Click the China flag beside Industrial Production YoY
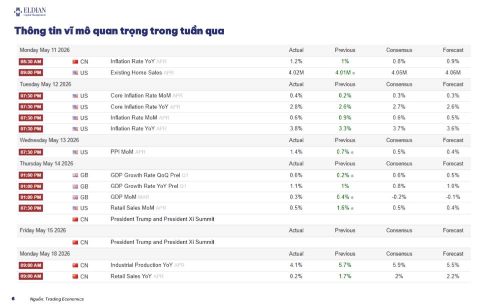This screenshot has height=308, width=495. click(75, 265)
